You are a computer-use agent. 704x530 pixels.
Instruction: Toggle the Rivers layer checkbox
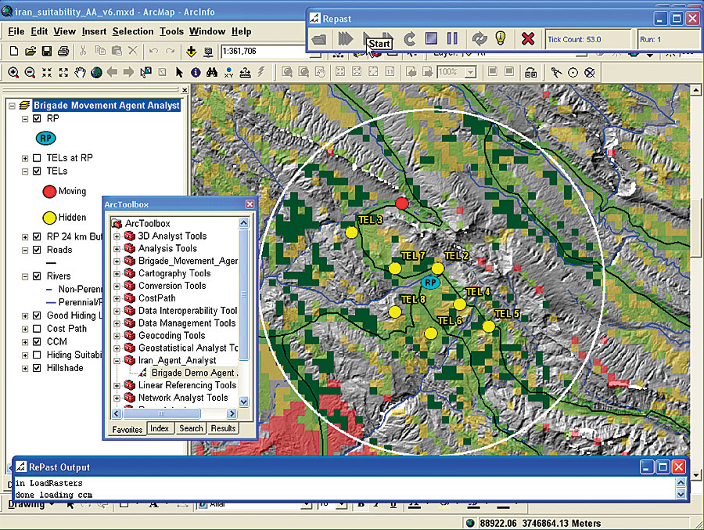pyautogui.click(x=38, y=276)
